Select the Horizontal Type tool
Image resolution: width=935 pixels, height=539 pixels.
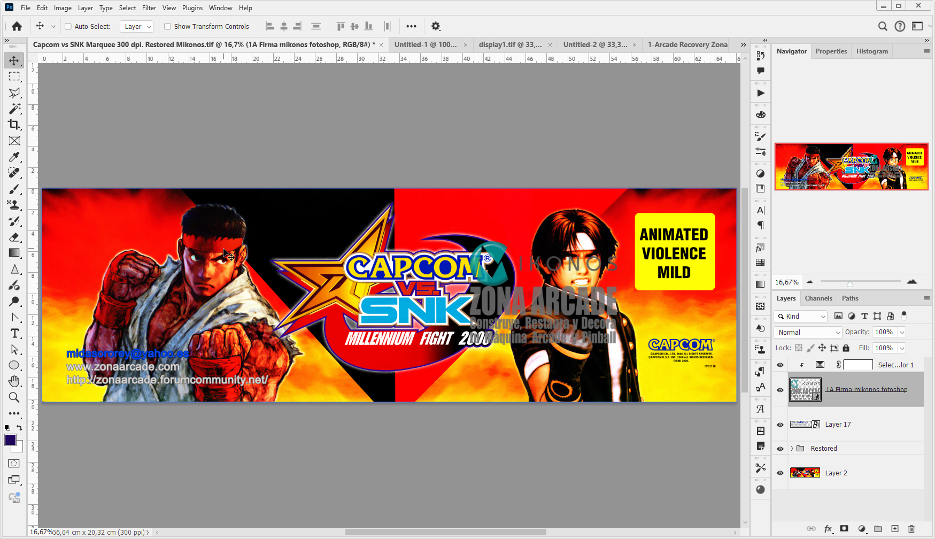[x=14, y=333]
